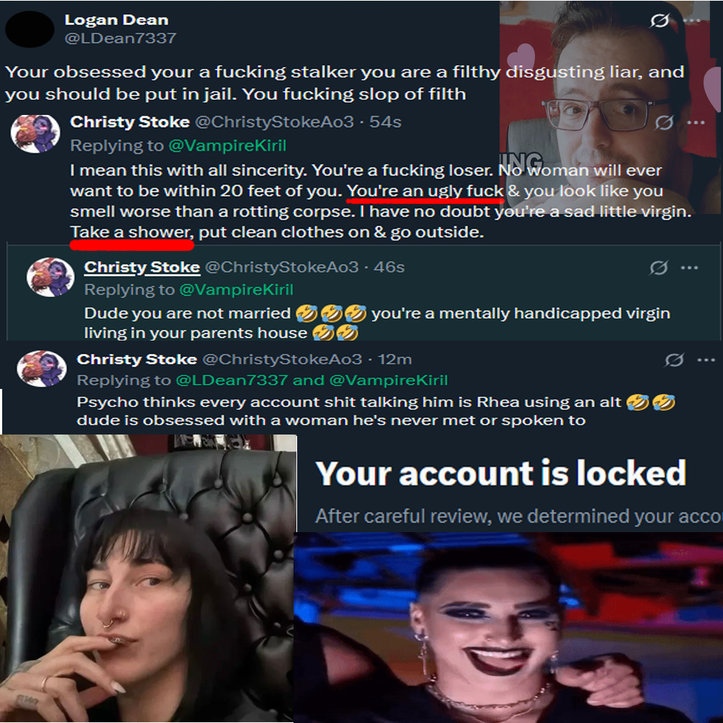Click the Grok icon on Logan Dean's post
This screenshot has width=723, height=723.
pyautogui.click(x=659, y=20)
